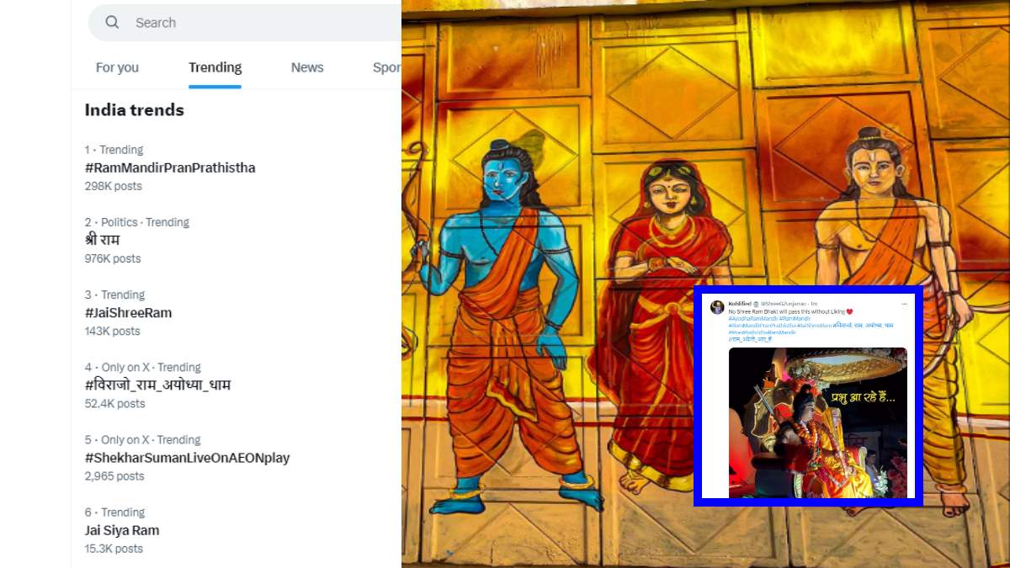The height and width of the screenshot is (568, 1010).
Task: Click the 143K posts count
Action: [112, 331]
